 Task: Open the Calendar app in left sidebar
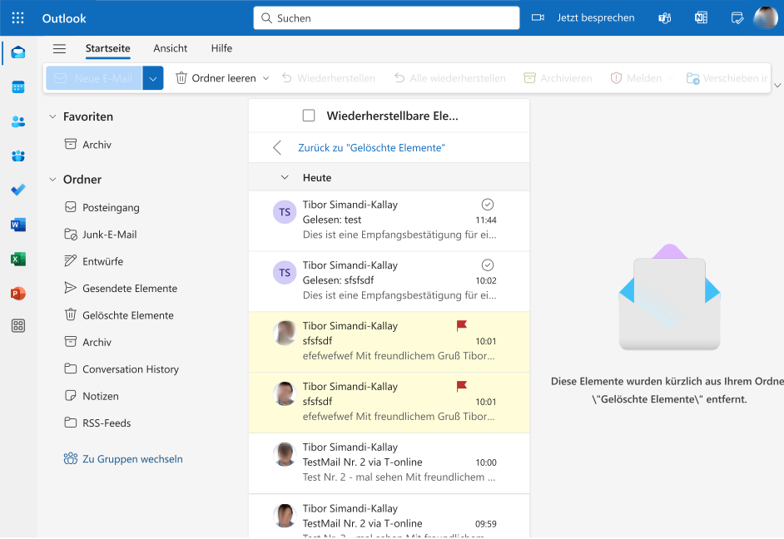pos(17,87)
